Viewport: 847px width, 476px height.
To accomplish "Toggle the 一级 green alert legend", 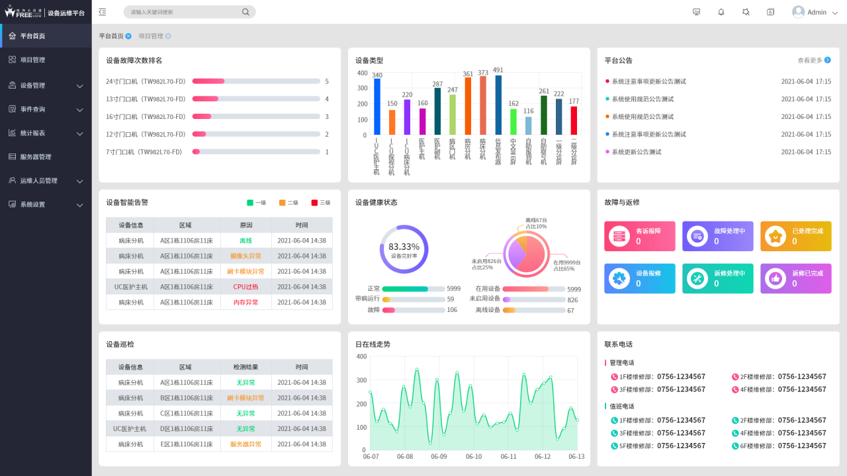I will click(256, 203).
